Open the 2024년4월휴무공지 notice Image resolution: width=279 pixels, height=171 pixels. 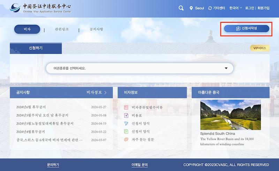pos(31,132)
